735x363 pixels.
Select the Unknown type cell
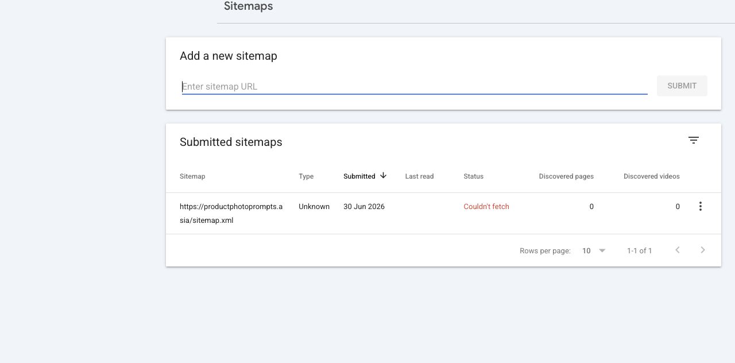[314, 206]
